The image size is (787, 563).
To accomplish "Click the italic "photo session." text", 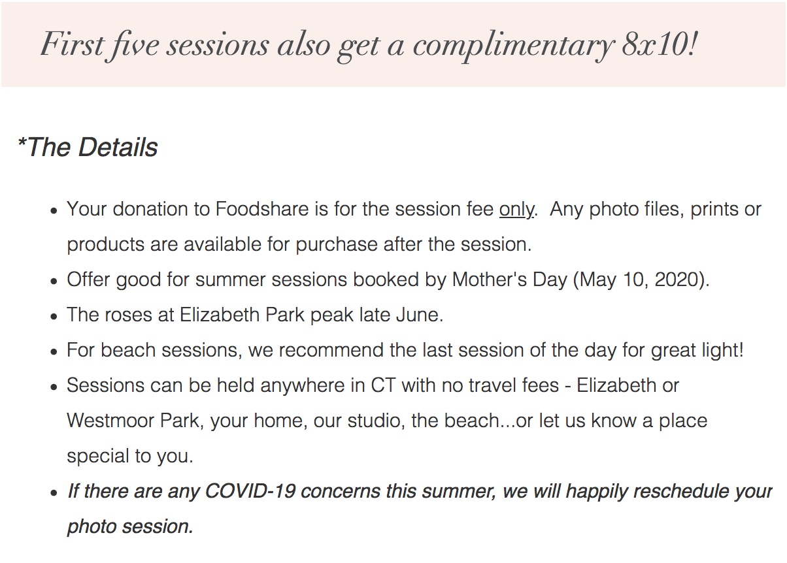I will pos(130,527).
